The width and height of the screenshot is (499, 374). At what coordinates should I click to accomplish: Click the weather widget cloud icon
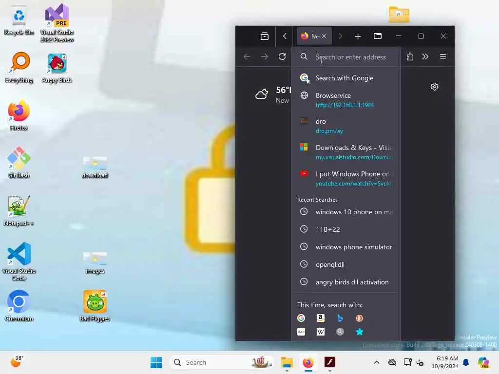262,94
